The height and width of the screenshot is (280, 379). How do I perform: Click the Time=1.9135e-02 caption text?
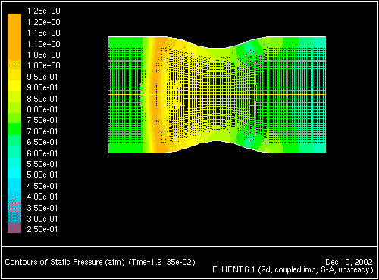point(162,262)
